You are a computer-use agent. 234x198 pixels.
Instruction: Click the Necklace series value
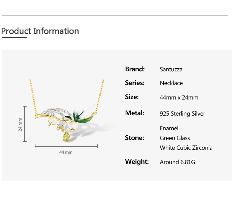171,83
